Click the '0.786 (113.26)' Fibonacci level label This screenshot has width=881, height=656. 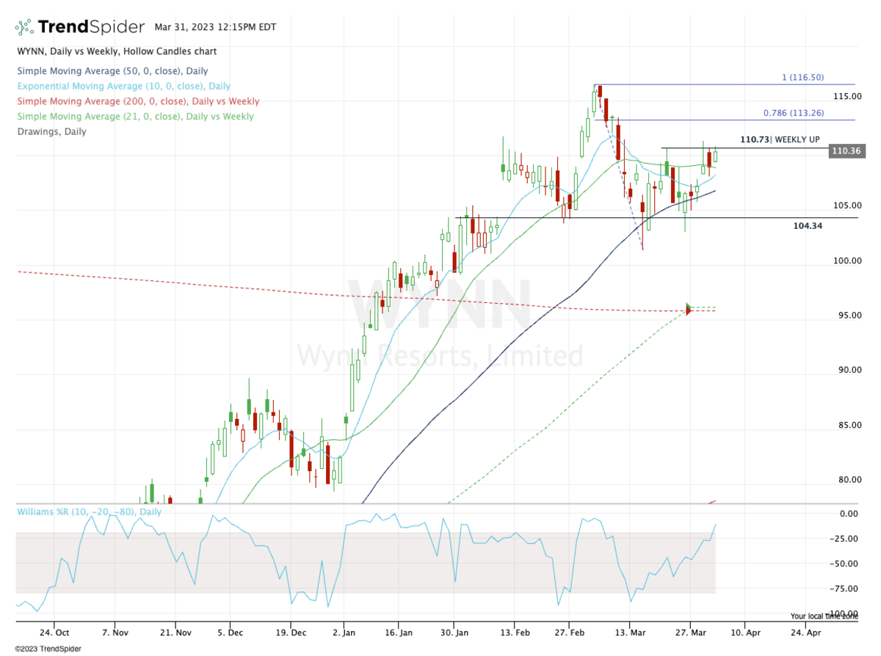coord(794,112)
